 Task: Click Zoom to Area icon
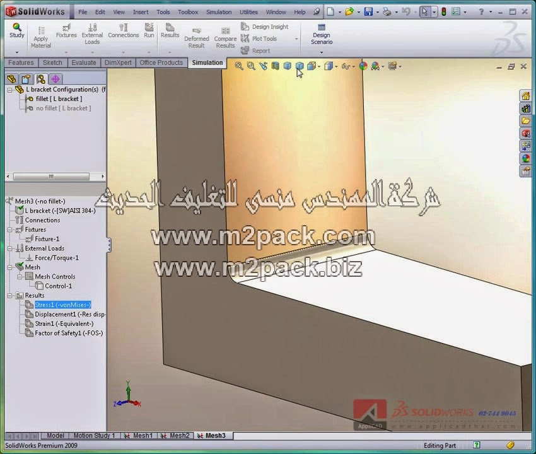pos(251,66)
